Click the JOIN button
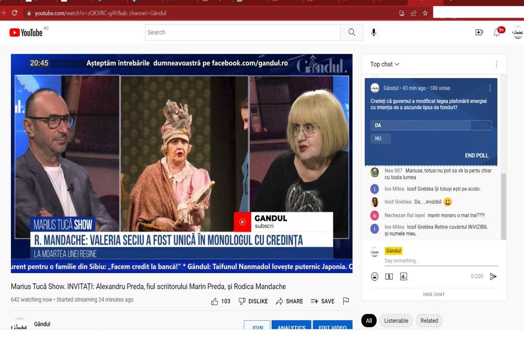The image size is (524, 349). point(258,325)
